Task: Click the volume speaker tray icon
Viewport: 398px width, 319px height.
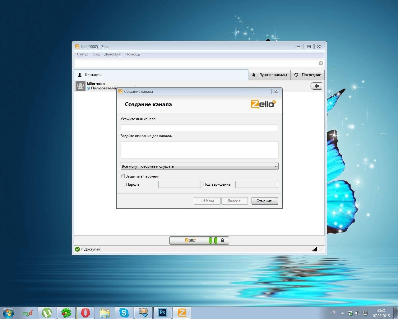Action: pos(357,313)
